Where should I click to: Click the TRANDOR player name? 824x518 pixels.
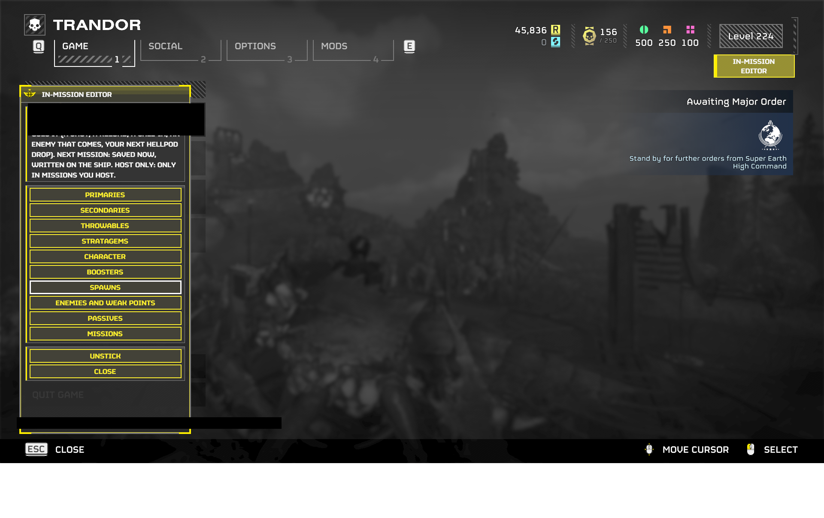coord(97,25)
